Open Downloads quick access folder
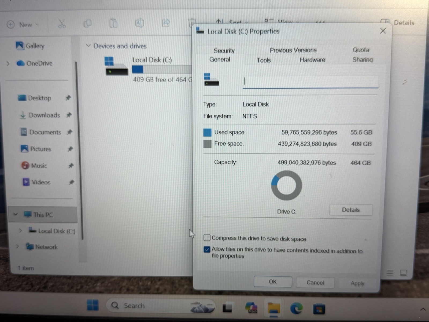 pyautogui.click(x=40, y=115)
